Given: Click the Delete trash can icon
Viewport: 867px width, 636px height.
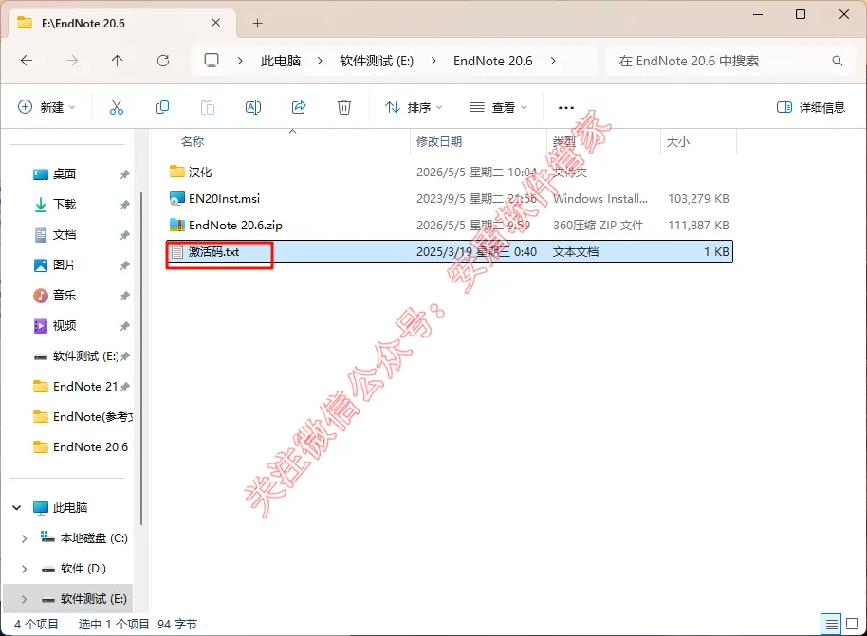Looking at the screenshot, I should [x=344, y=107].
